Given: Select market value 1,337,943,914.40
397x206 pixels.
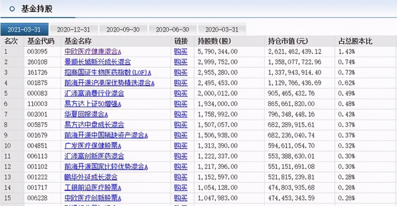Looking at the screenshot, I should coord(295,73).
